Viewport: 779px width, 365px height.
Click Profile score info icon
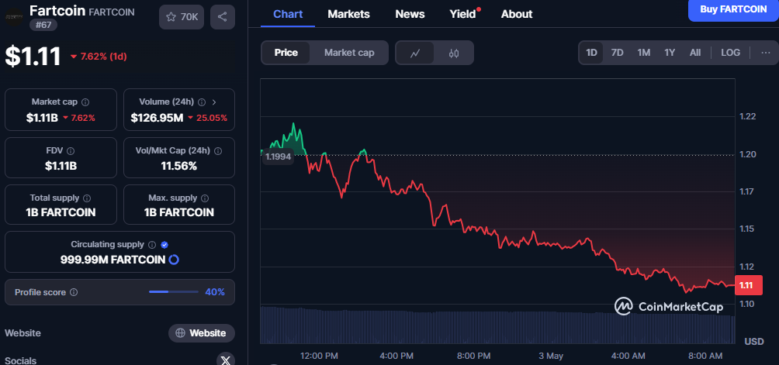point(74,293)
